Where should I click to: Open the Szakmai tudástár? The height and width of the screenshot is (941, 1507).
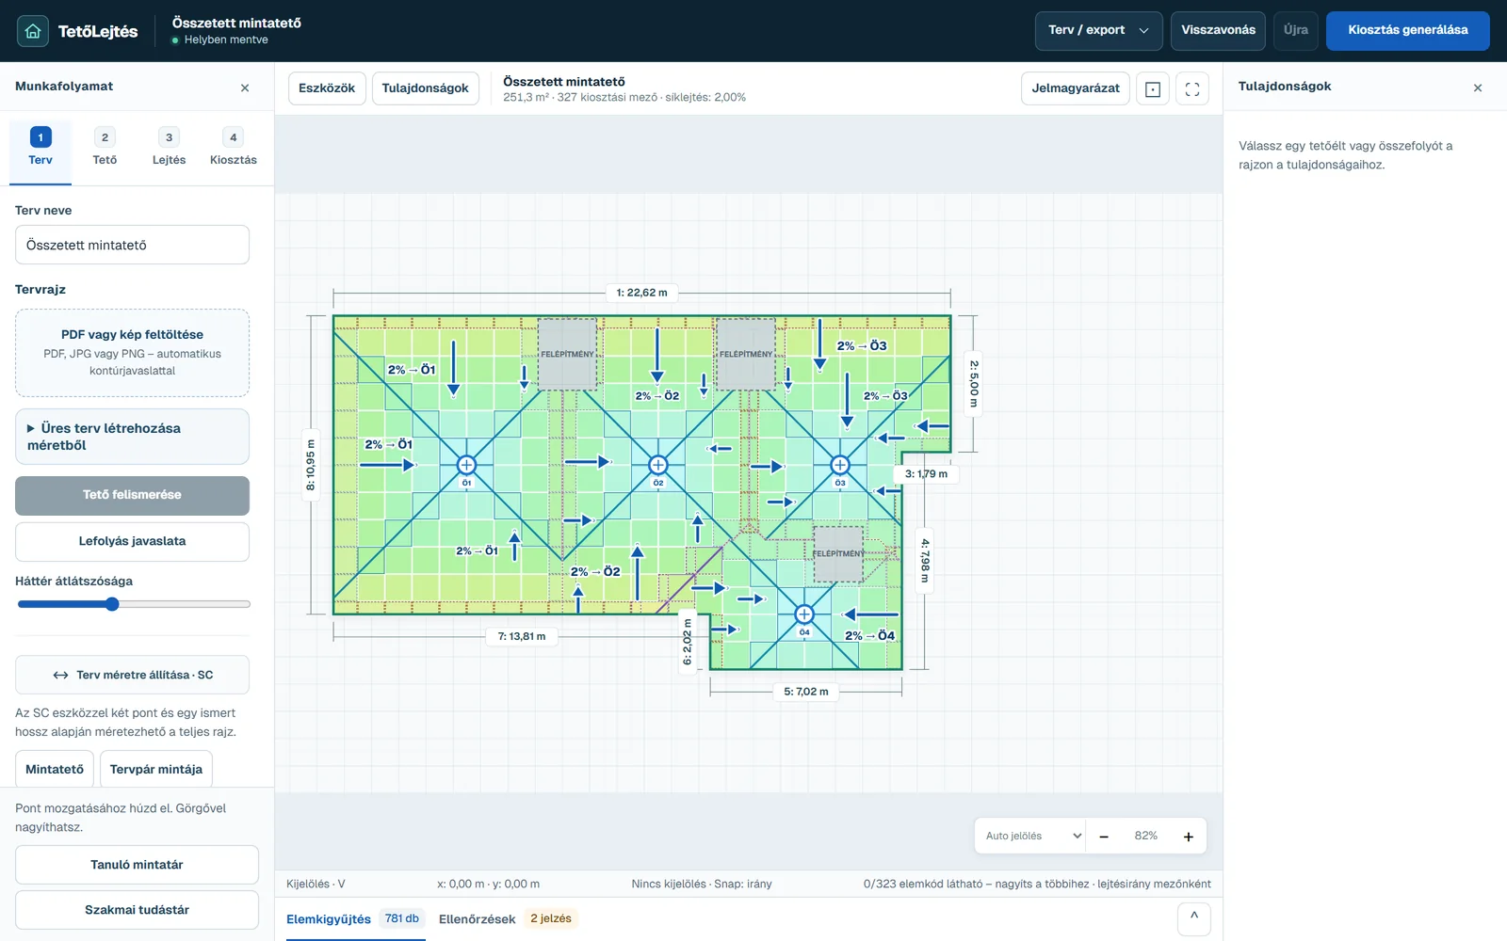pyautogui.click(x=137, y=910)
